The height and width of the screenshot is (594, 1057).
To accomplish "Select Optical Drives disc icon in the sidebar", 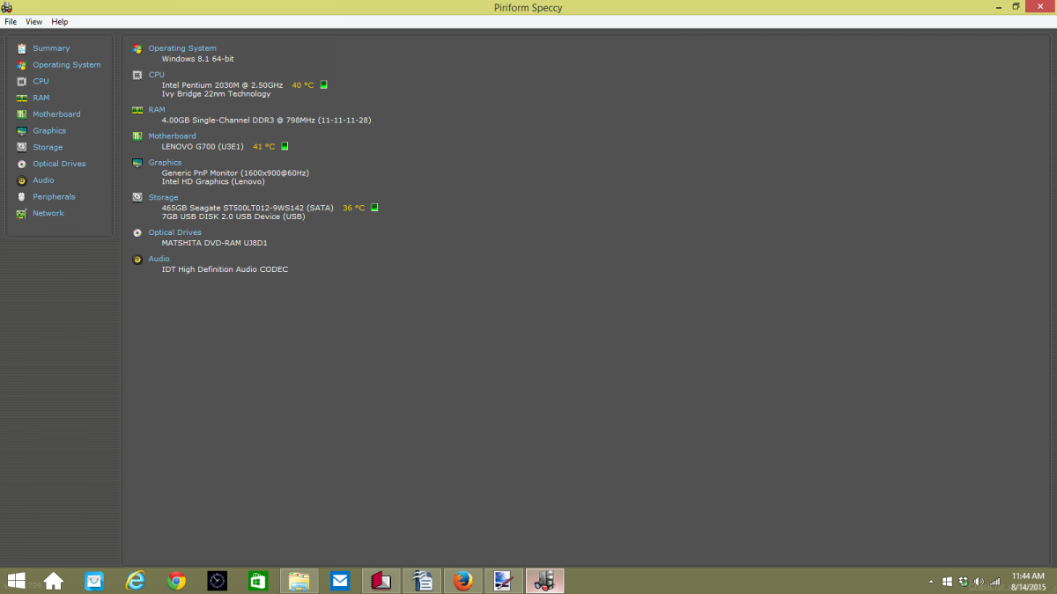I will tap(21, 164).
